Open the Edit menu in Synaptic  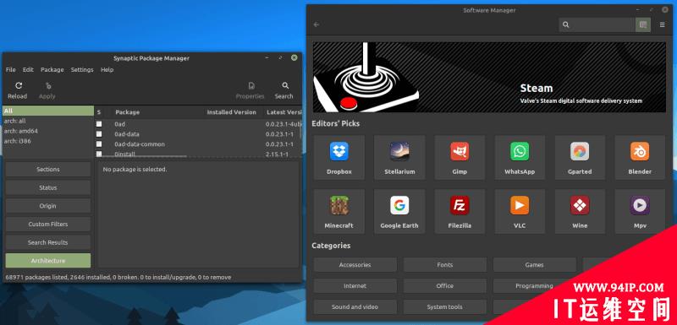[x=28, y=70]
